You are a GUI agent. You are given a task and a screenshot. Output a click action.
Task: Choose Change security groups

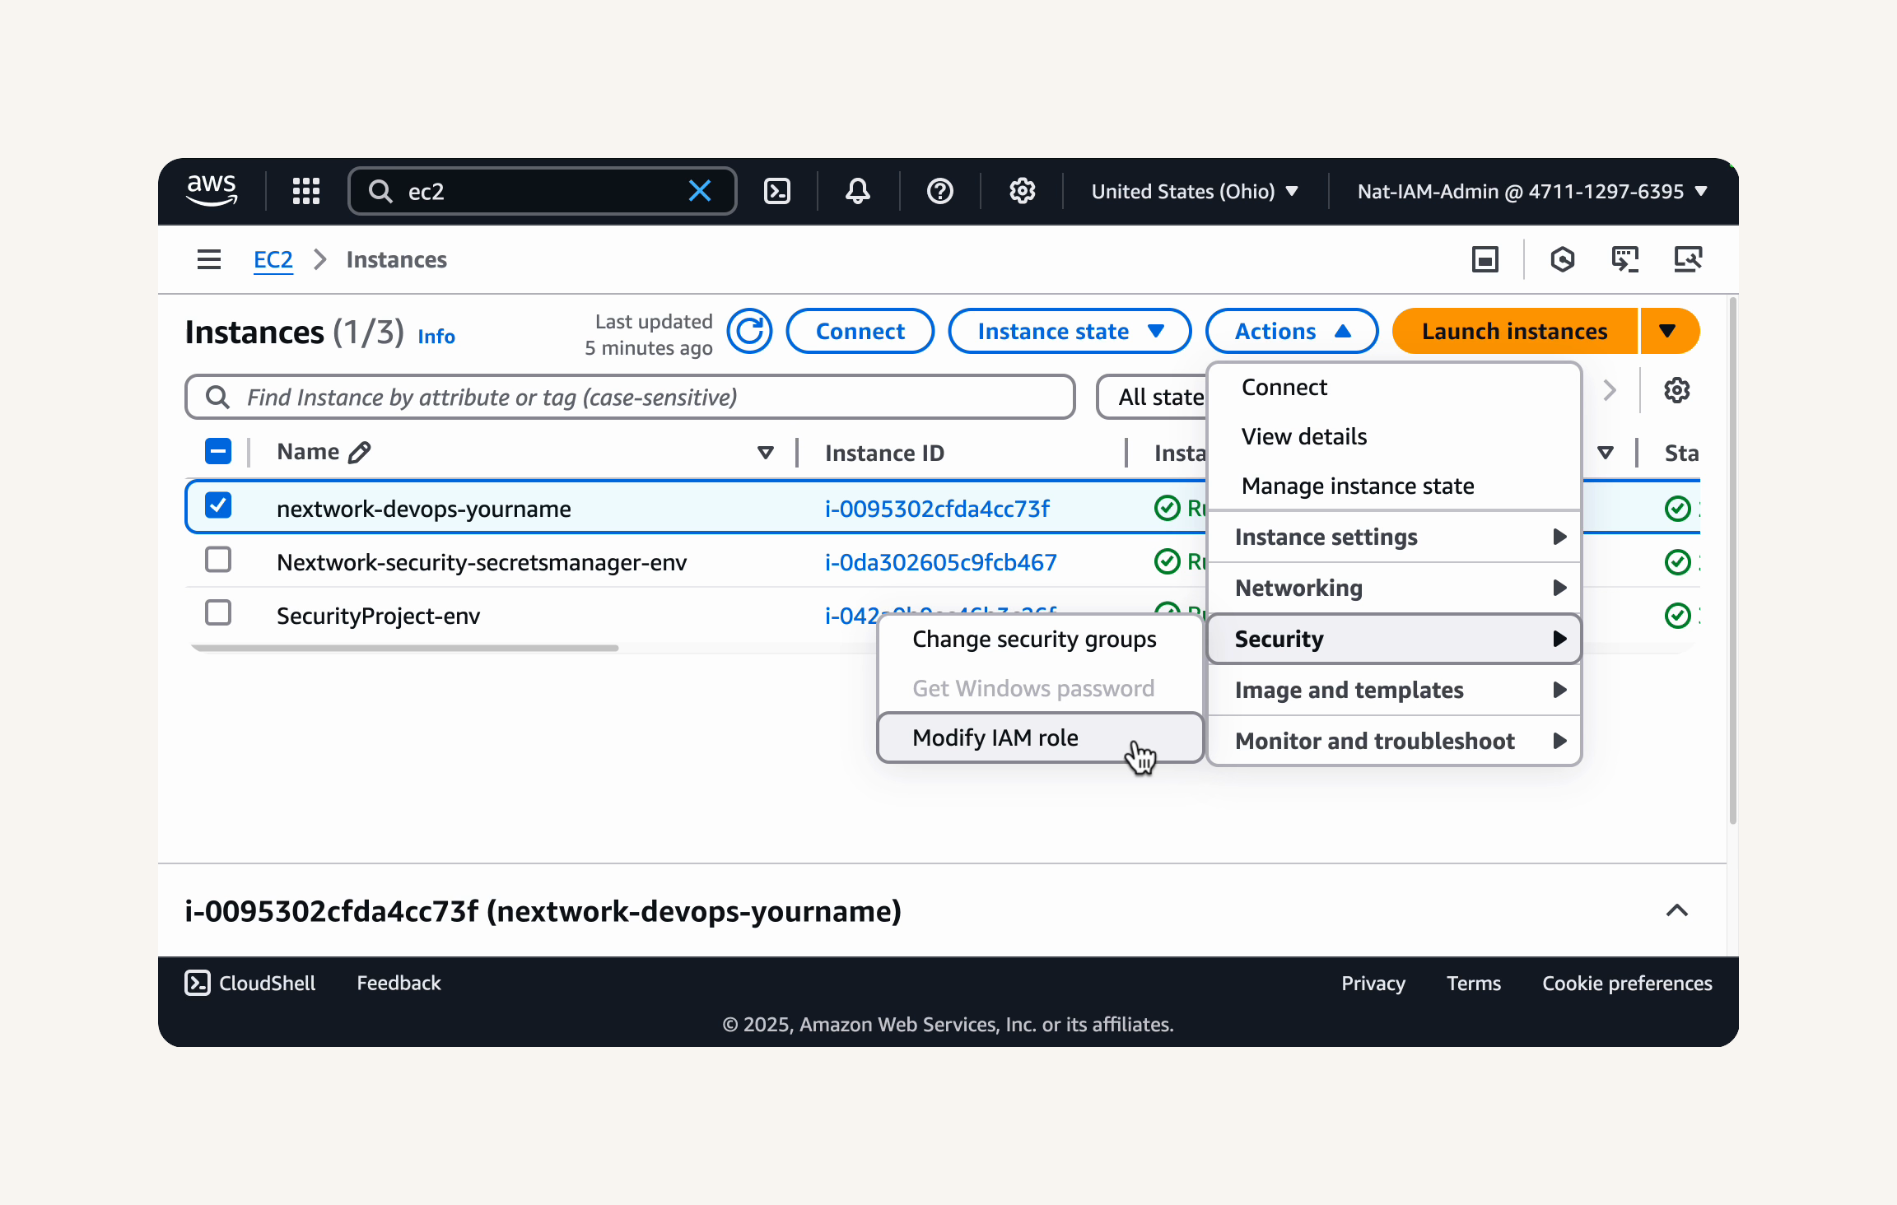click(1041, 639)
